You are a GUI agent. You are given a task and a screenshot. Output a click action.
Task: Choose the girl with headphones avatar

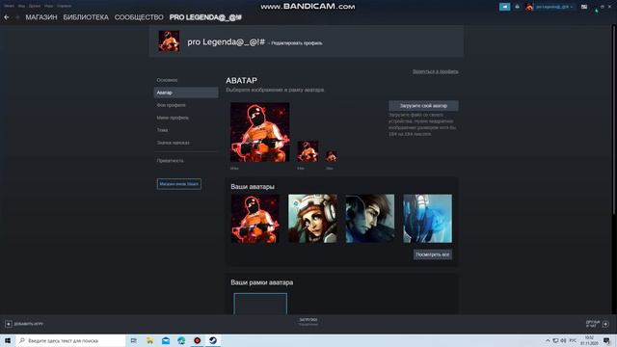312,219
